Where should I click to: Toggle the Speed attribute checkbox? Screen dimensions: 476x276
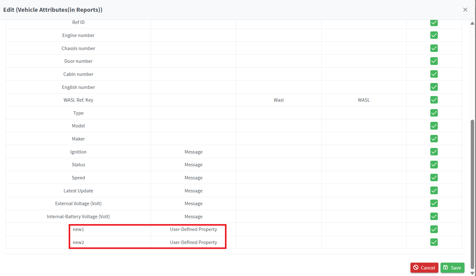click(x=434, y=177)
